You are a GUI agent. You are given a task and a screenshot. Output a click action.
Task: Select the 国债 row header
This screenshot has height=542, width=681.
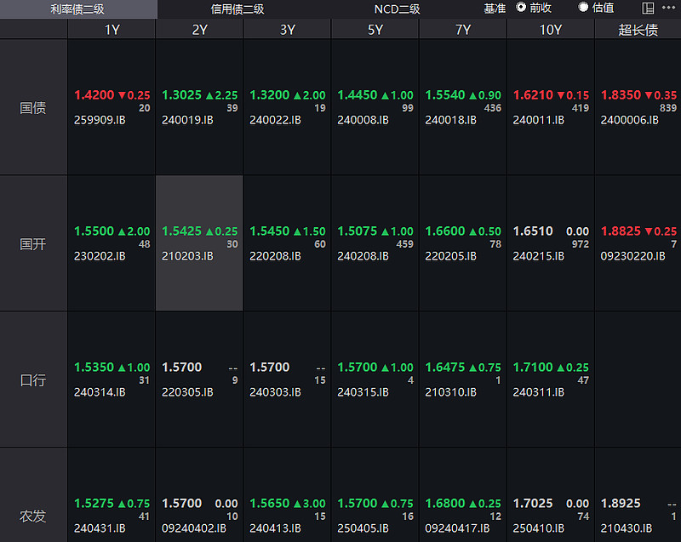33,108
